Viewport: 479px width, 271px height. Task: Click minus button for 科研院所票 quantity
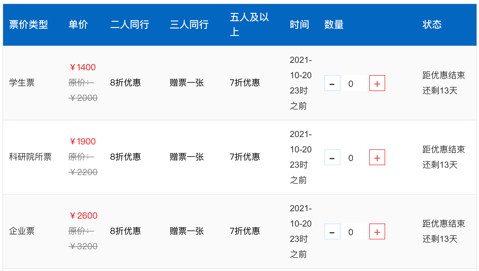coord(332,158)
